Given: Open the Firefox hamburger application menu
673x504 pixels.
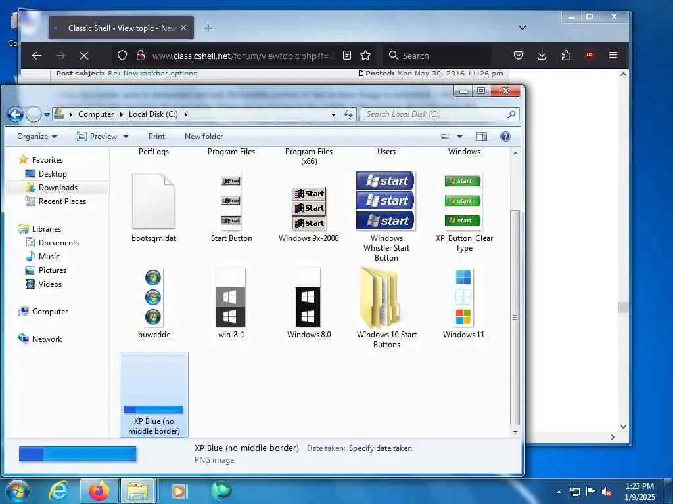Looking at the screenshot, I should [613, 55].
